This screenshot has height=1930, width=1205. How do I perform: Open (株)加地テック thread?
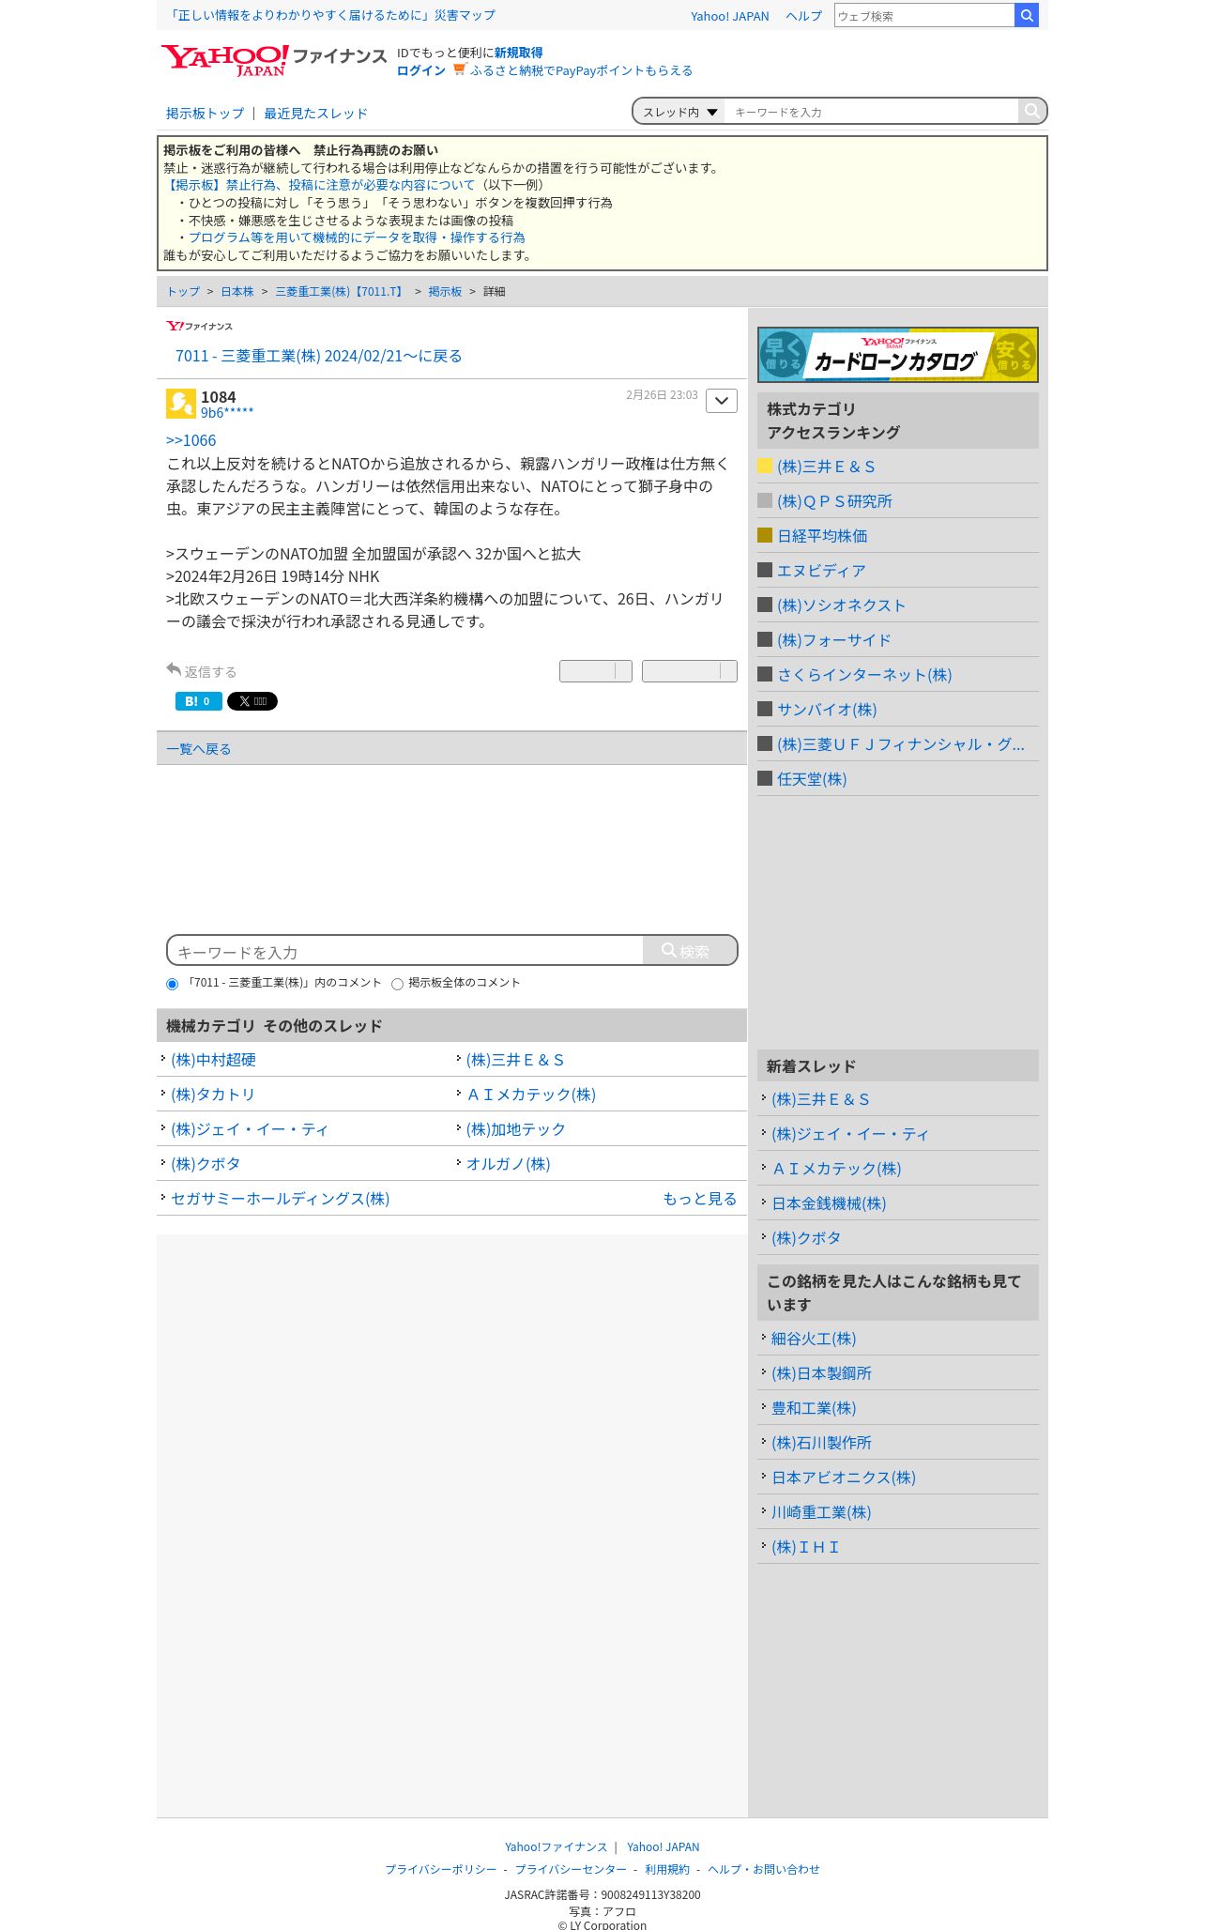point(516,1129)
